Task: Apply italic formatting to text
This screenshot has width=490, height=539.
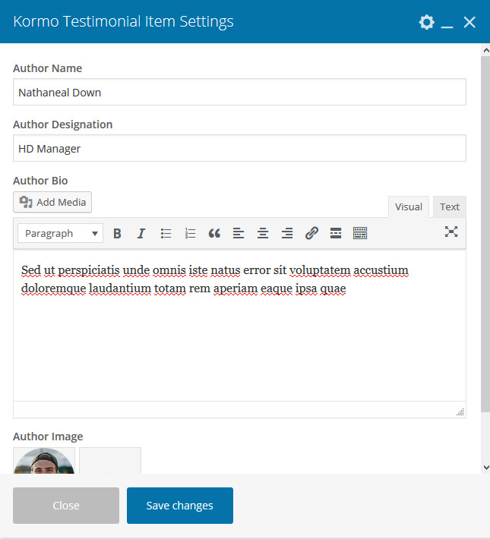Action: pos(141,234)
